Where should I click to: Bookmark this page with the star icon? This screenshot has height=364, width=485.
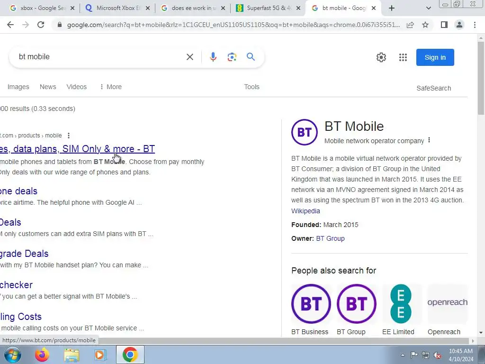[425, 25]
